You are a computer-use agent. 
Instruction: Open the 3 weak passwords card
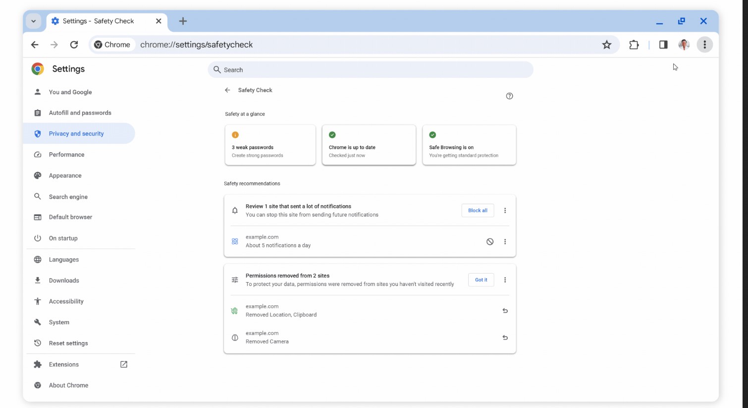(x=270, y=145)
